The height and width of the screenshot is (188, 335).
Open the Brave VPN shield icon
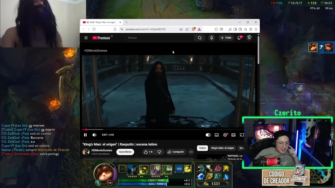click(251, 29)
